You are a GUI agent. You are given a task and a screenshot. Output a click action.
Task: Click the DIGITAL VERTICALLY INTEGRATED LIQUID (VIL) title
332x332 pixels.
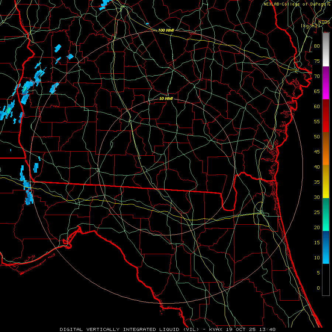tap(130, 329)
